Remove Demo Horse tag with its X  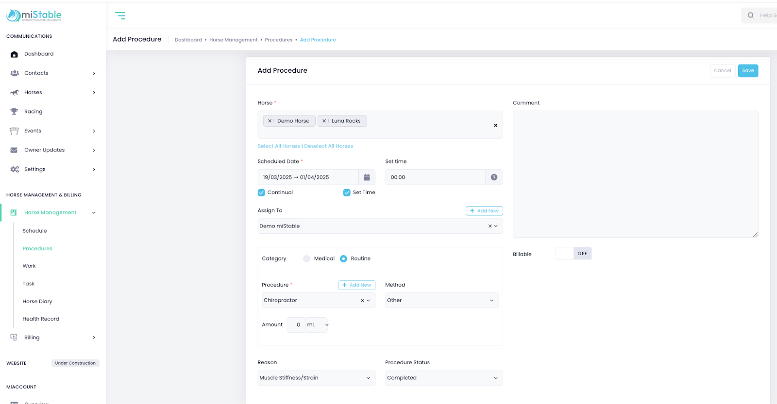[270, 121]
